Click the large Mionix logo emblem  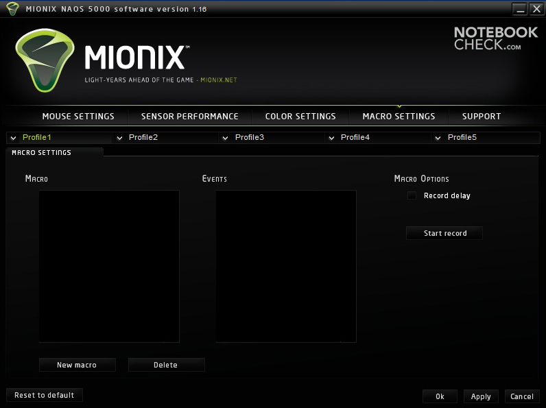pos(45,60)
